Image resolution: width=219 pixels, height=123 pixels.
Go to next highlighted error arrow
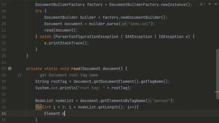click(216, 4)
